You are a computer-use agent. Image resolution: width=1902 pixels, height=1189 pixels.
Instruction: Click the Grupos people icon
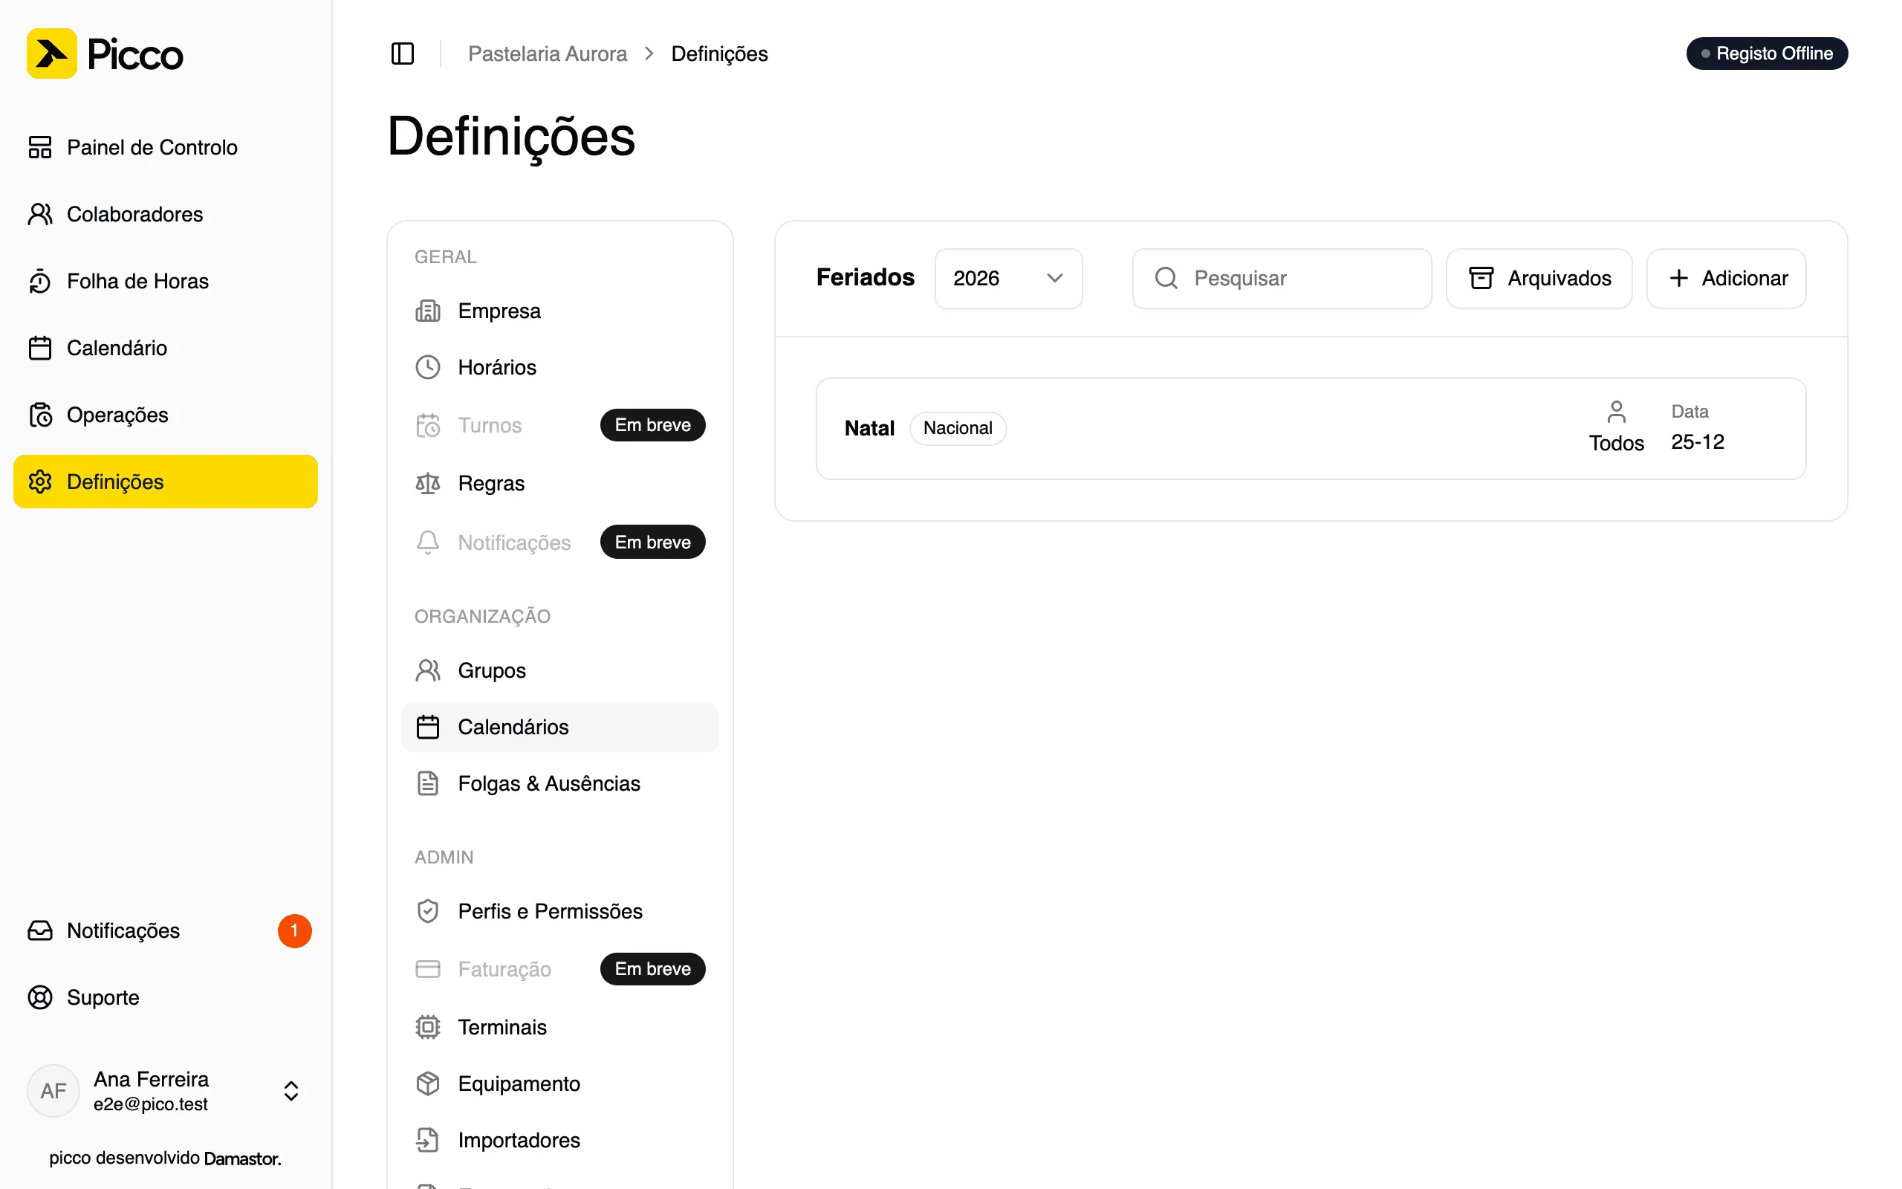427,670
